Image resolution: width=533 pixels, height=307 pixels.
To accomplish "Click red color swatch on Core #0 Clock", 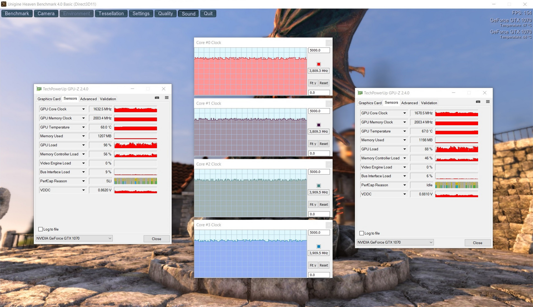I will [319, 64].
